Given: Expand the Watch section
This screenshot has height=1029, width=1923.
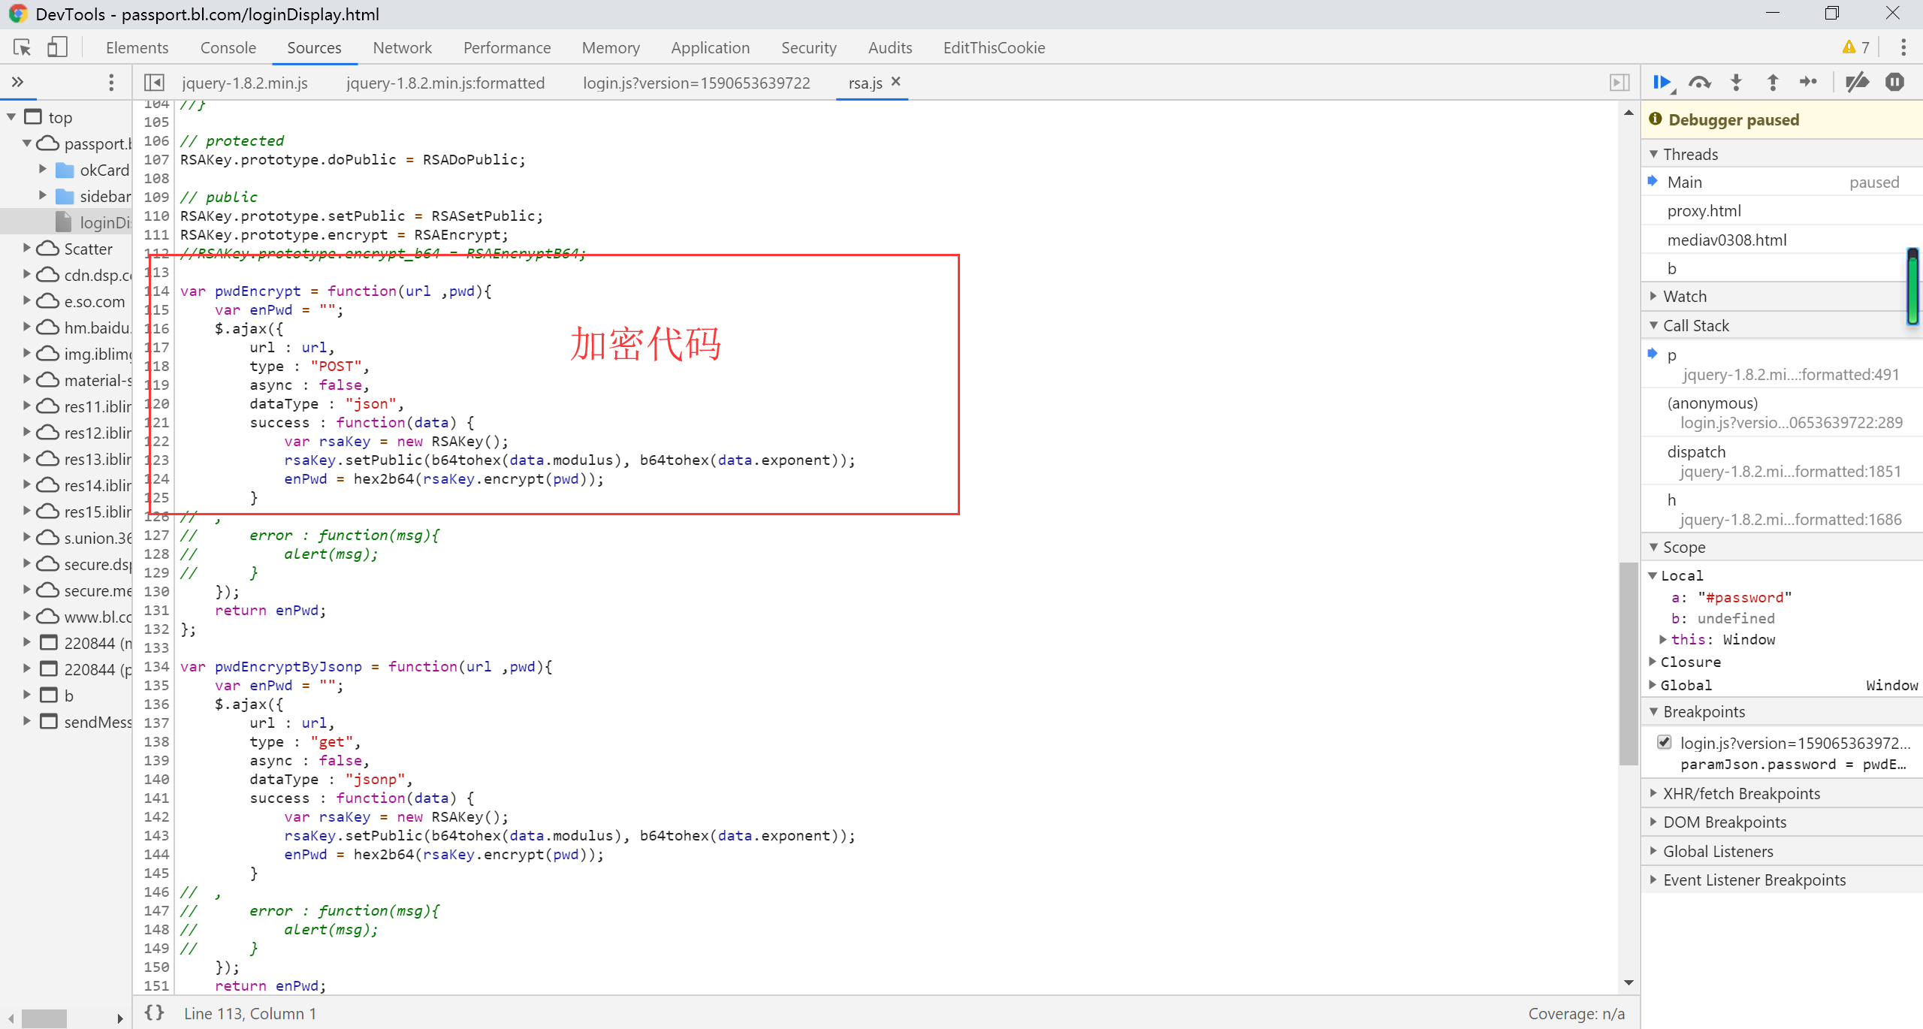Looking at the screenshot, I should (x=1685, y=297).
